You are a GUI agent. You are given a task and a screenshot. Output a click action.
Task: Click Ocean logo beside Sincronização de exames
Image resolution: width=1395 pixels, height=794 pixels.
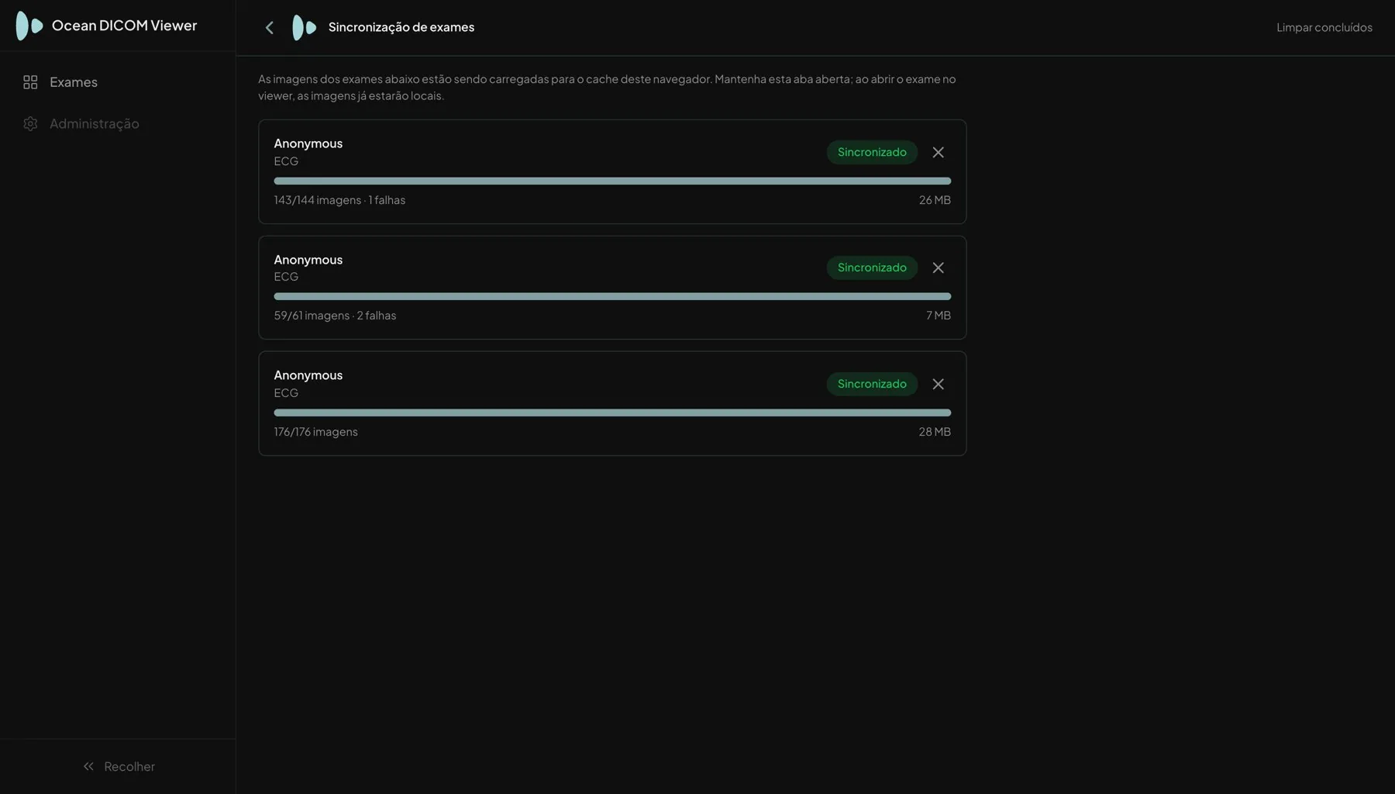click(304, 28)
